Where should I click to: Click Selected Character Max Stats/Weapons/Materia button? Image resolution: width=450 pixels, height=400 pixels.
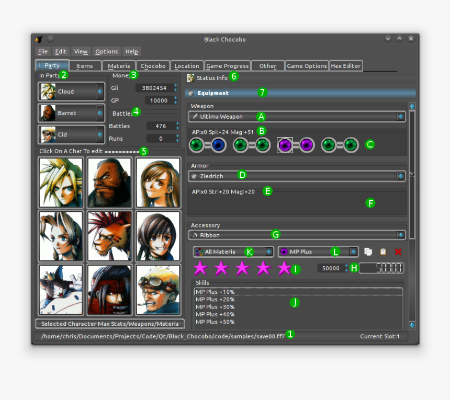110,324
